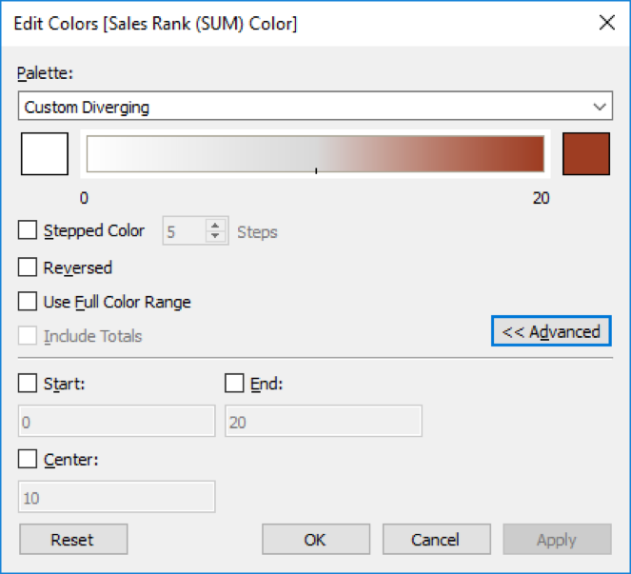
Task: Check the Center checkbox
Action: coord(29,460)
